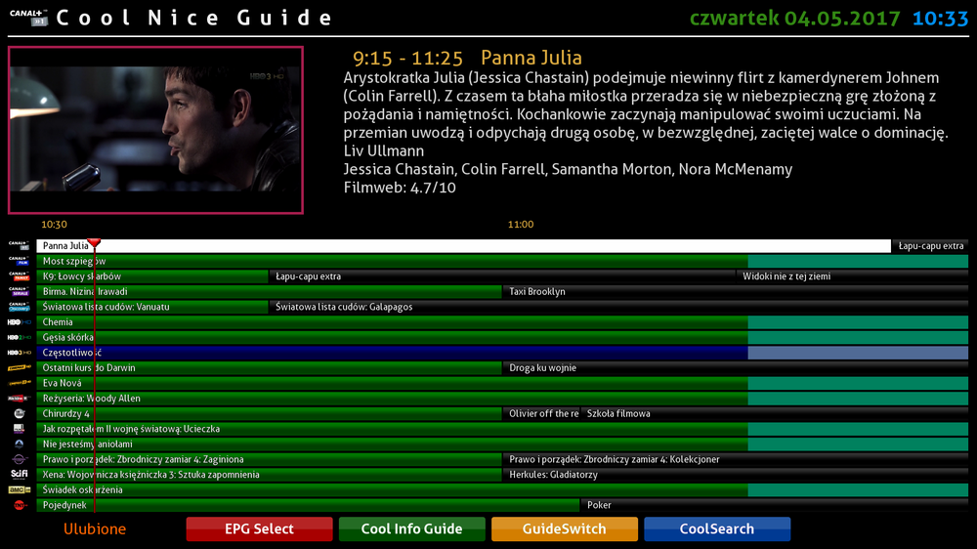The image size is (977, 549).
Task: Click the SciFi channel logo
Action: 19,475
